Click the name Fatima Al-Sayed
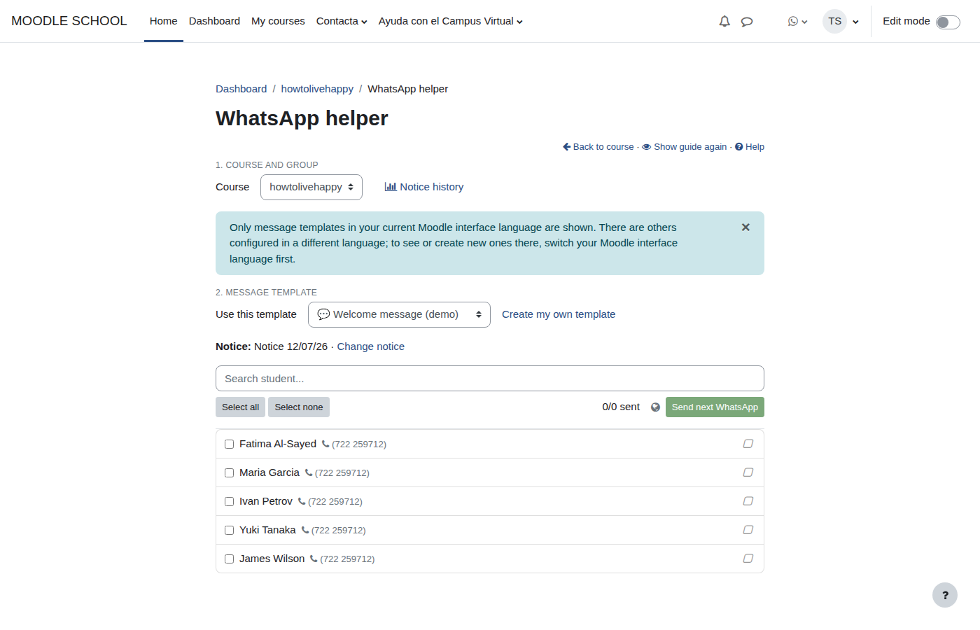 click(x=278, y=444)
